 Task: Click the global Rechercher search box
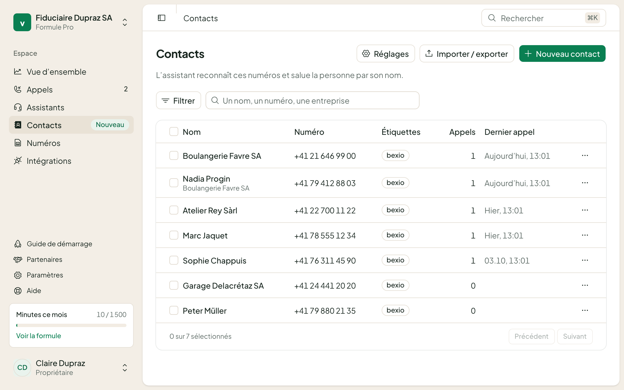[x=543, y=18]
